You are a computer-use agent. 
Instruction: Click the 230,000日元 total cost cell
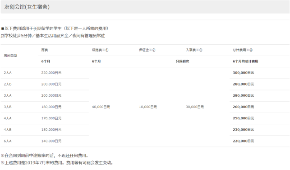pyautogui.click(x=243, y=130)
